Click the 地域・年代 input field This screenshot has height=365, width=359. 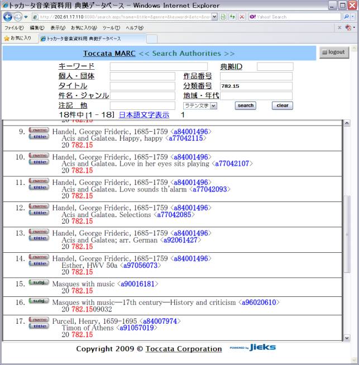[256, 96]
